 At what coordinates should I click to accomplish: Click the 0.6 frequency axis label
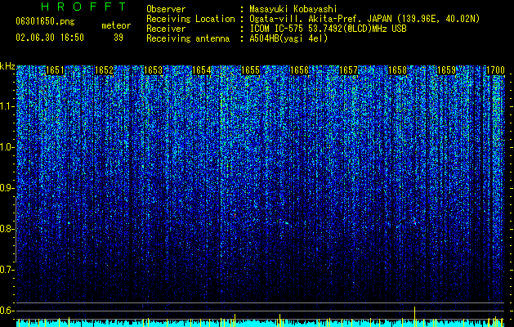pos(7,311)
